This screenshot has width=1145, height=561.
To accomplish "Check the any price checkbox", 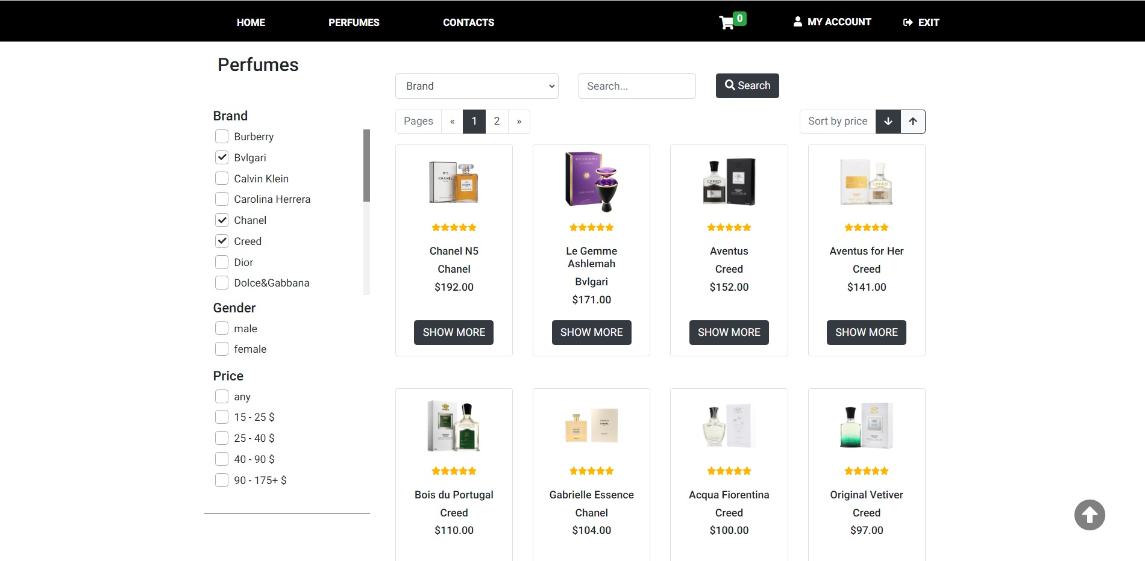I will pyautogui.click(x=222, y=397).
